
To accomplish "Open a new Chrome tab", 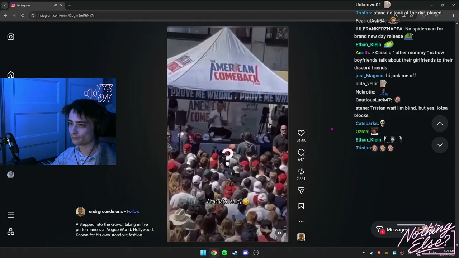I will 70,5.
